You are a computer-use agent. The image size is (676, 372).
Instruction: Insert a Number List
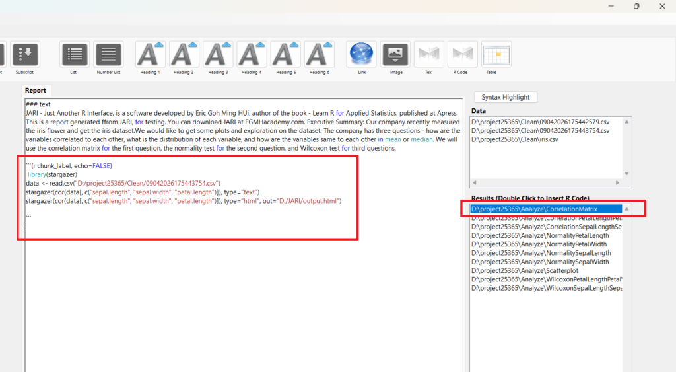click(108, 54)
